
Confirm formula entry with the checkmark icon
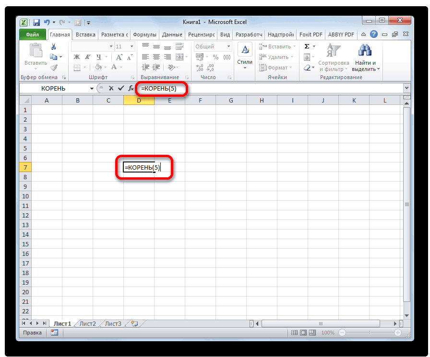tap(121, 89)
